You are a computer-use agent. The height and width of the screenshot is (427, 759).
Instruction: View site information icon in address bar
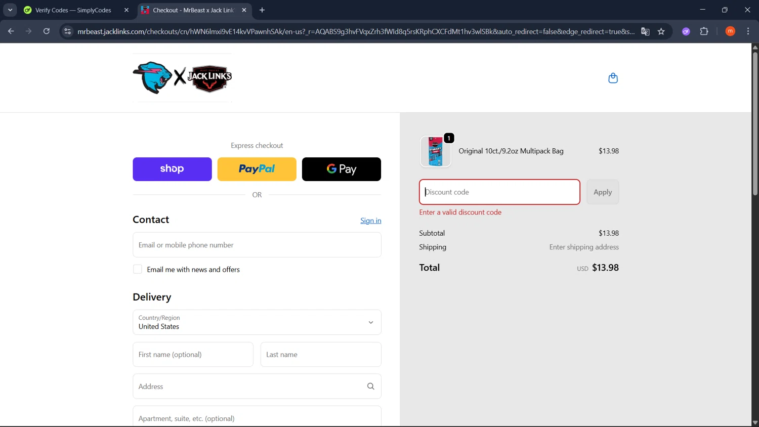(x=67, y=31)
